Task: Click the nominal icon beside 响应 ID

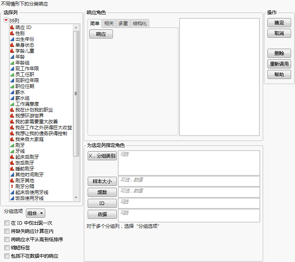Action: [12, 27]
